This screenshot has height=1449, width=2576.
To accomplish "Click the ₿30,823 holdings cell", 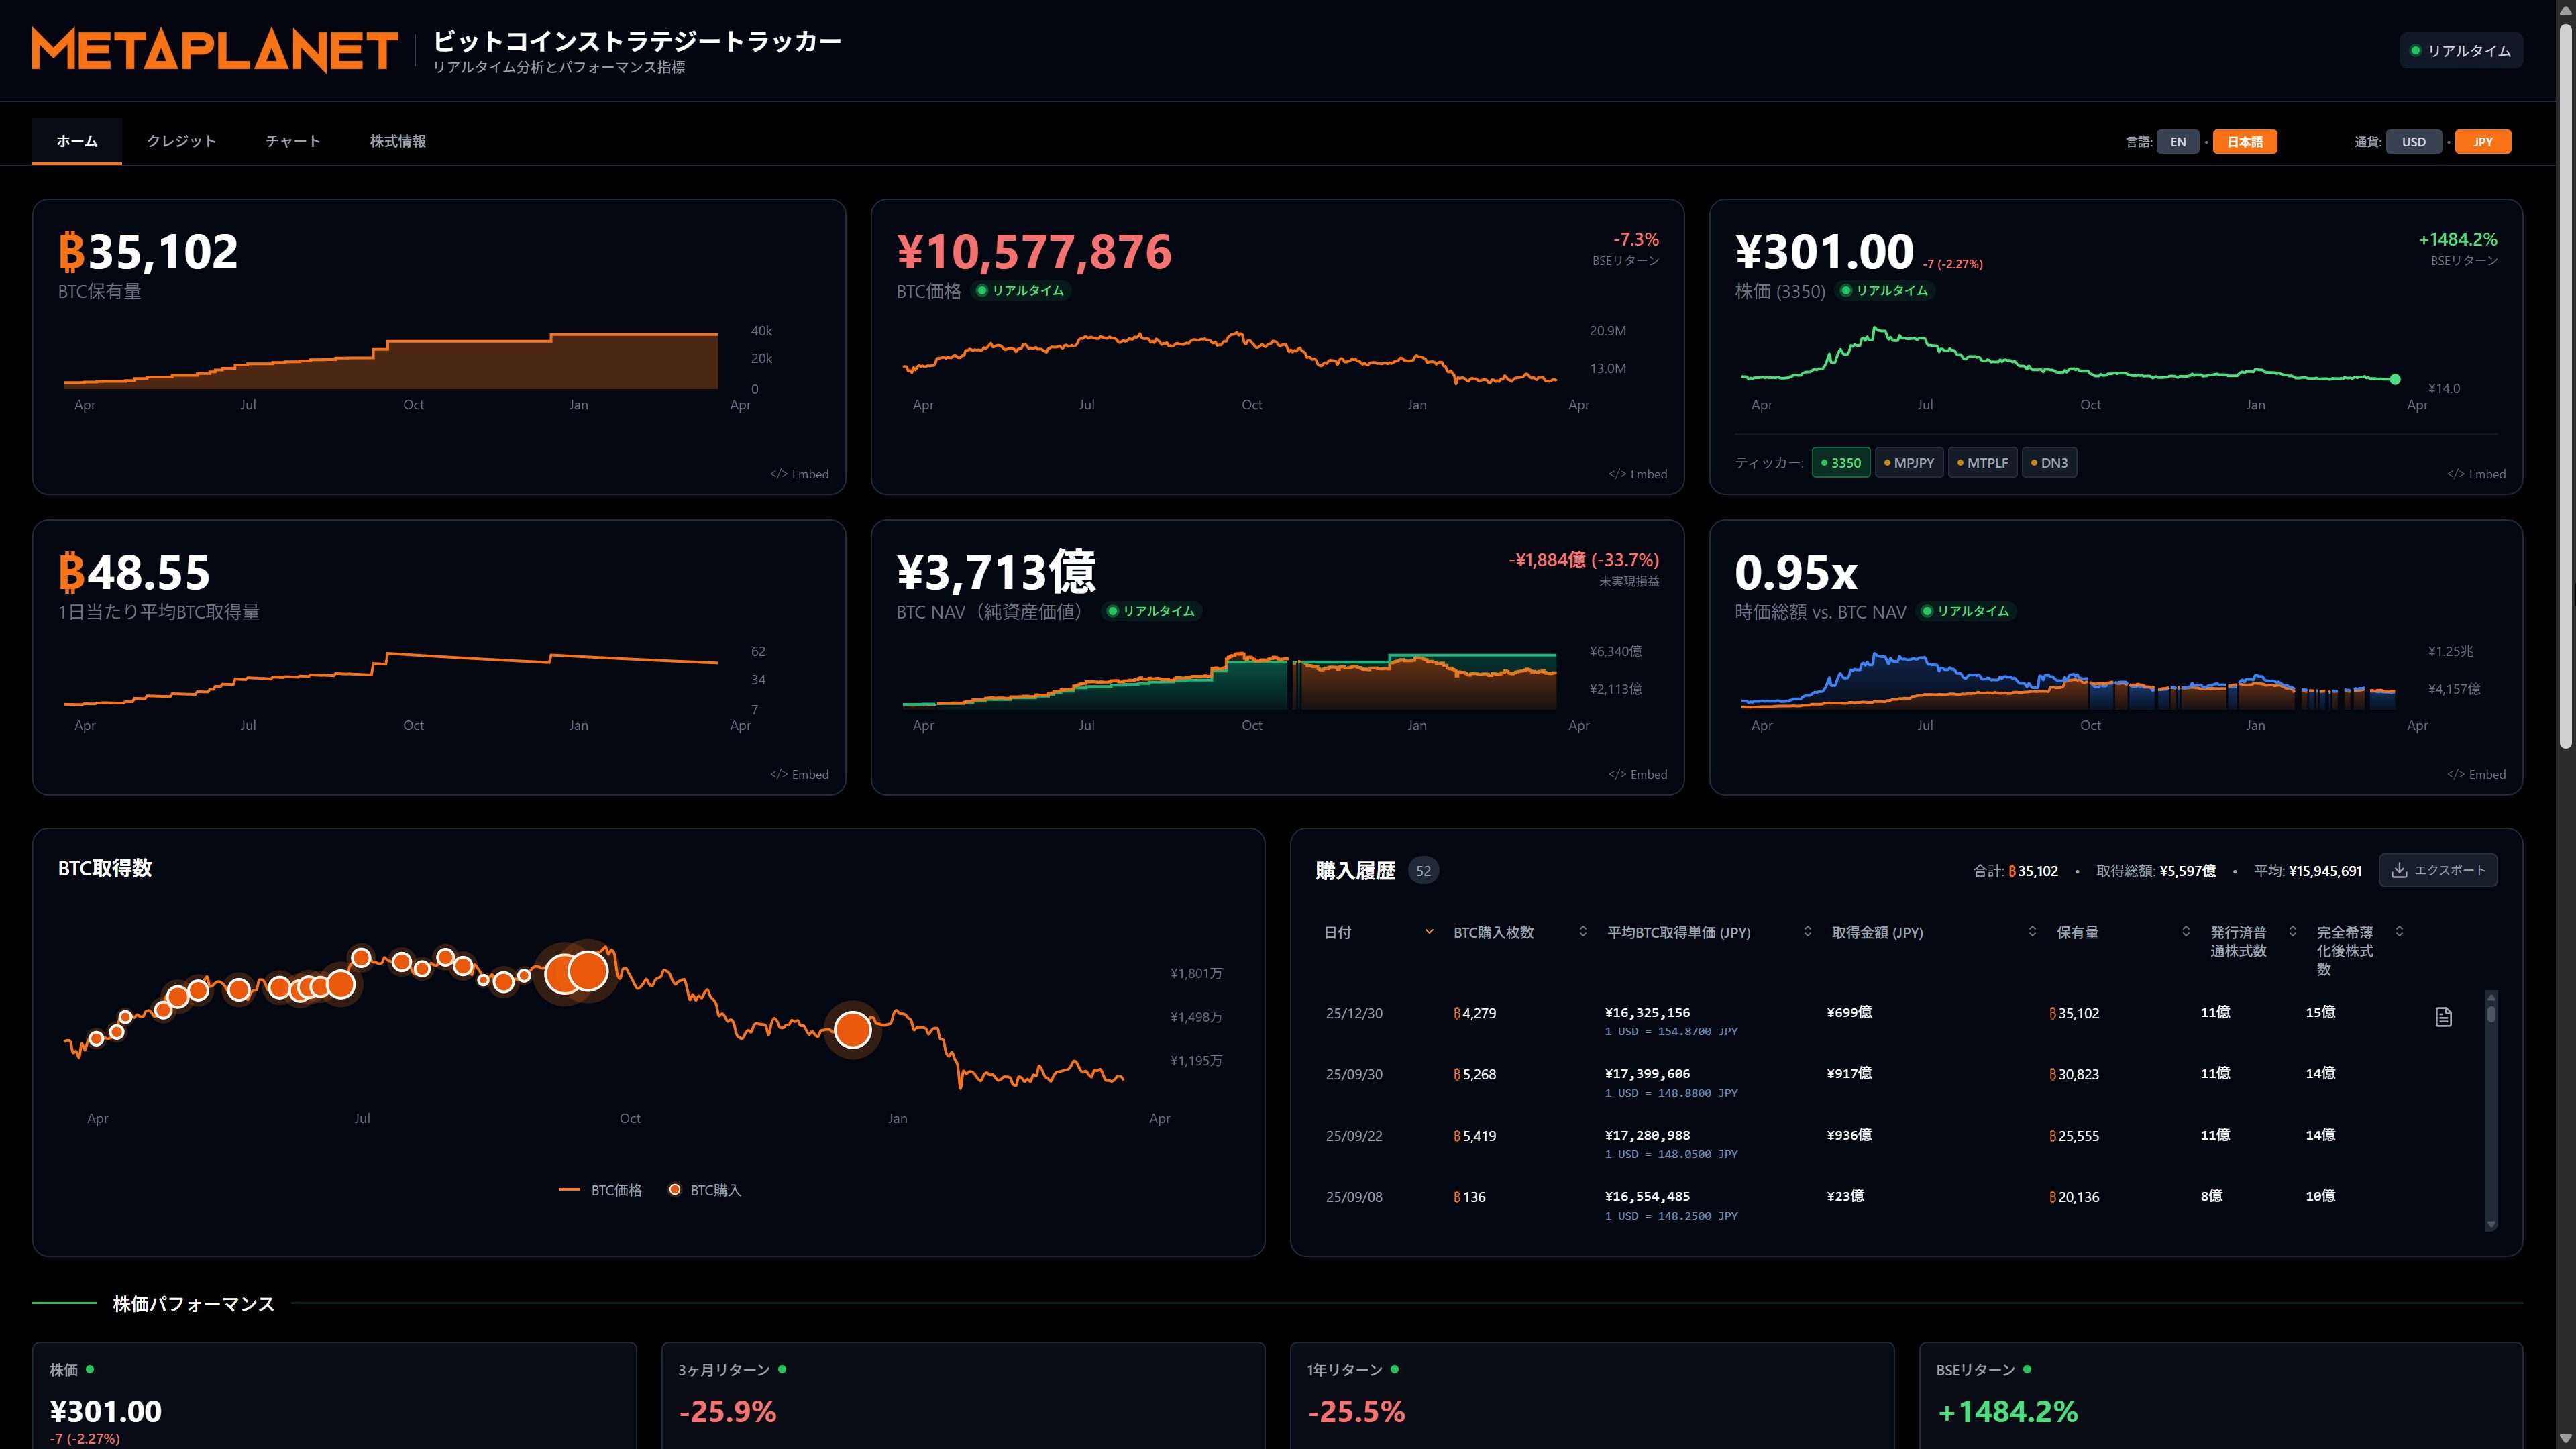I will [2074, 1074].
